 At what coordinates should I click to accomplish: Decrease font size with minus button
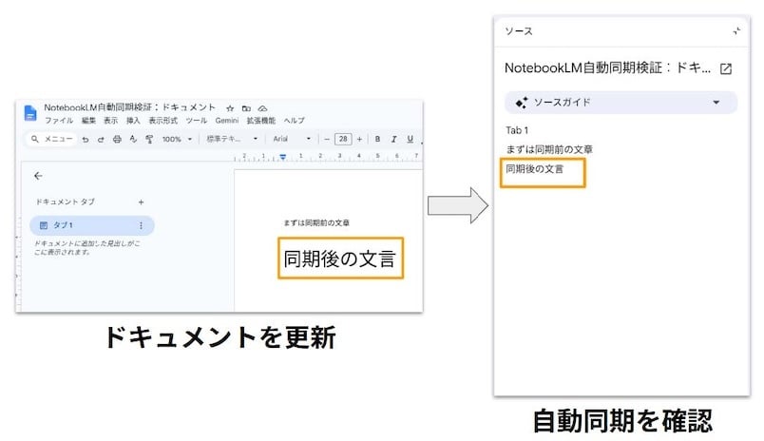pos(327,139)
